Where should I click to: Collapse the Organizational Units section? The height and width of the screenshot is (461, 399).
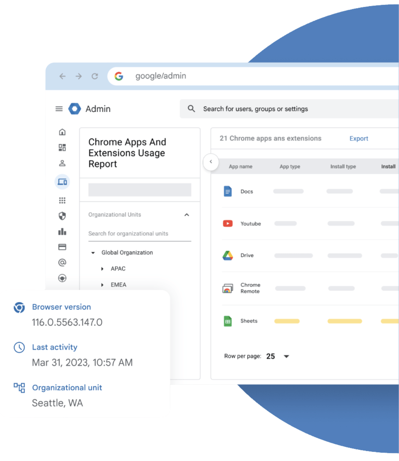(x=187, y=215)
